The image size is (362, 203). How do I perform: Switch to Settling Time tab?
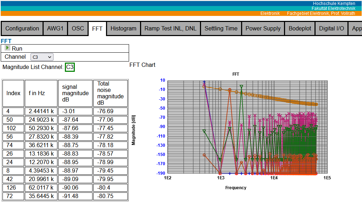click(x=221, y=29)
